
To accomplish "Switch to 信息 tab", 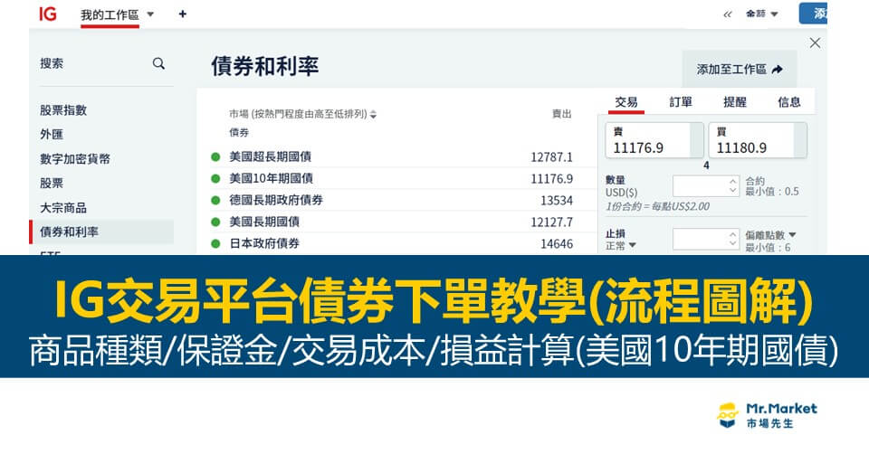I will click(x=788, y=102).
